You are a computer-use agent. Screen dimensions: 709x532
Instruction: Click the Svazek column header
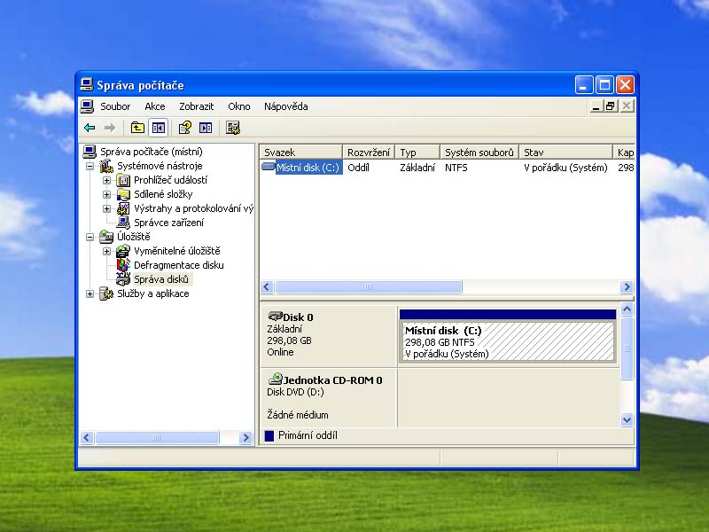[300, 153]
